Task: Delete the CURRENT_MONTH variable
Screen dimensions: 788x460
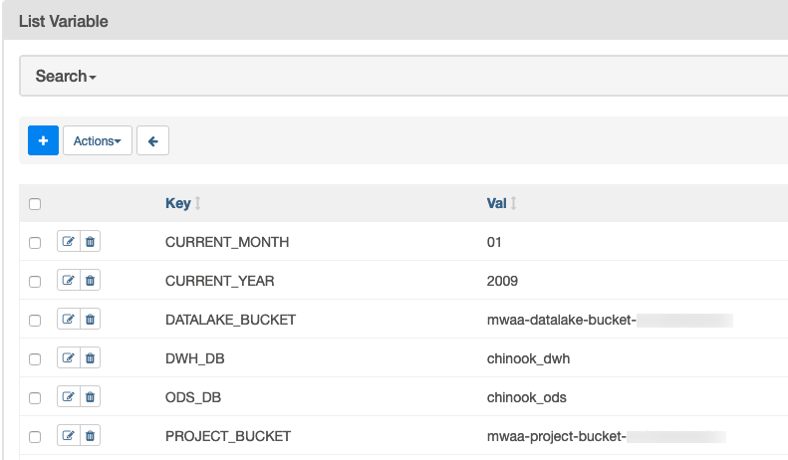Action: (x=90, y=242)
